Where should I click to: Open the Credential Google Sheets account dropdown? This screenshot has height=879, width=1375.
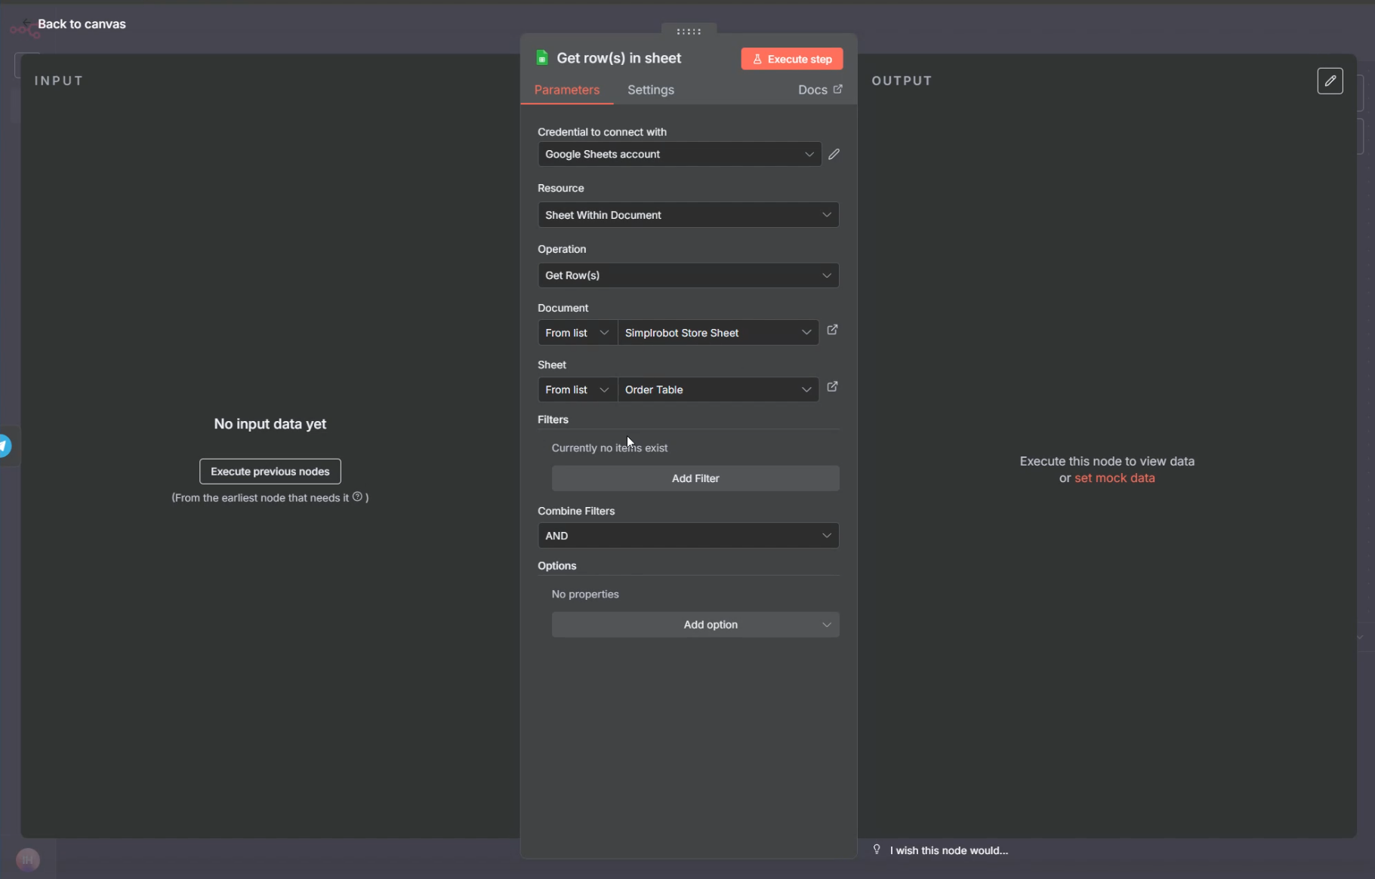[x=679, y=154]
